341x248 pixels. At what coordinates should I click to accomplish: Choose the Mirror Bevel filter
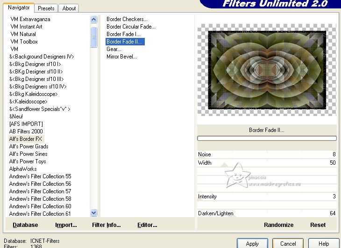[x=121, y=57]
